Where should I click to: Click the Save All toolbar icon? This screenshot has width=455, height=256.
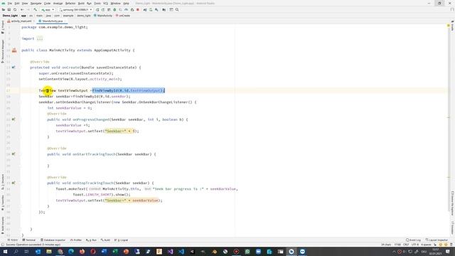9,9
